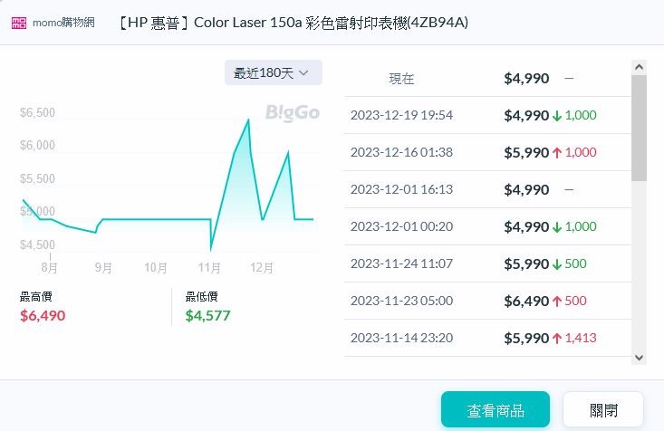
Task: Select the 2023-12-16 01:38 price row
Action: 487,152
